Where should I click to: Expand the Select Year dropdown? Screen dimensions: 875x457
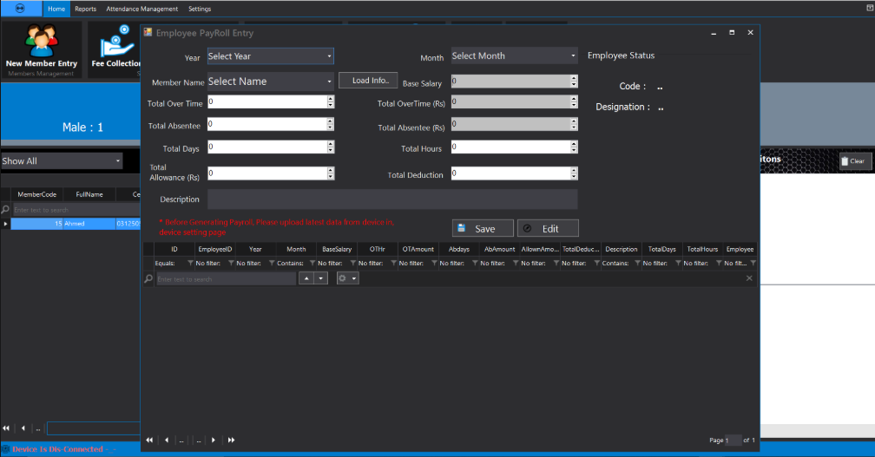(x=329, y=56)
